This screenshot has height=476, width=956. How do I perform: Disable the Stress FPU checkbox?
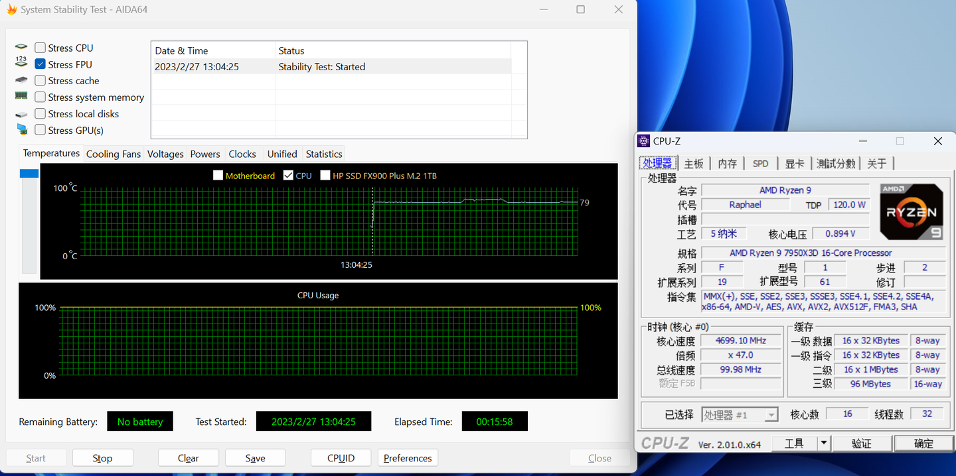(39, 64)
